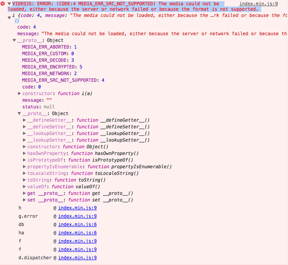Screen dimensions: 288x265
Task: Click stack frame name d.dispatcher
Action: click(x=35, y=258)
